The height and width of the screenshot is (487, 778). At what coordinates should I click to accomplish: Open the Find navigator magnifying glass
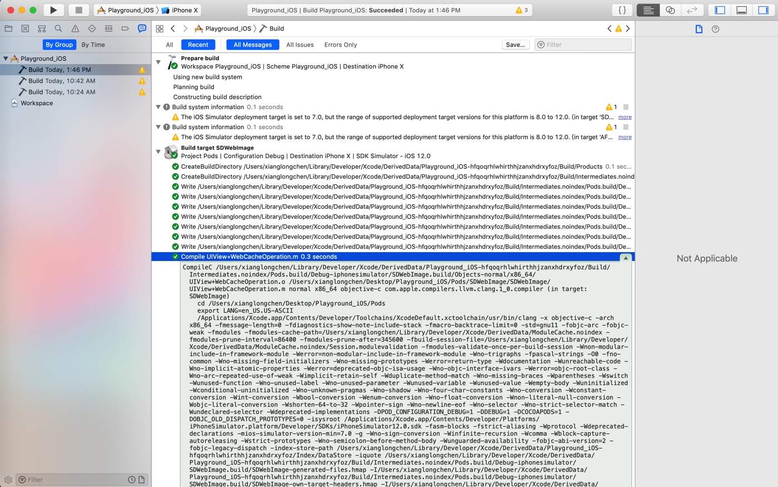58,28
